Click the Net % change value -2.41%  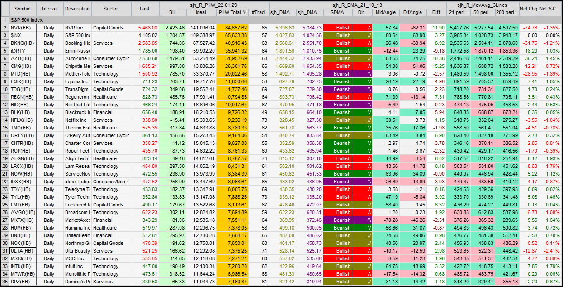(551, 251)
